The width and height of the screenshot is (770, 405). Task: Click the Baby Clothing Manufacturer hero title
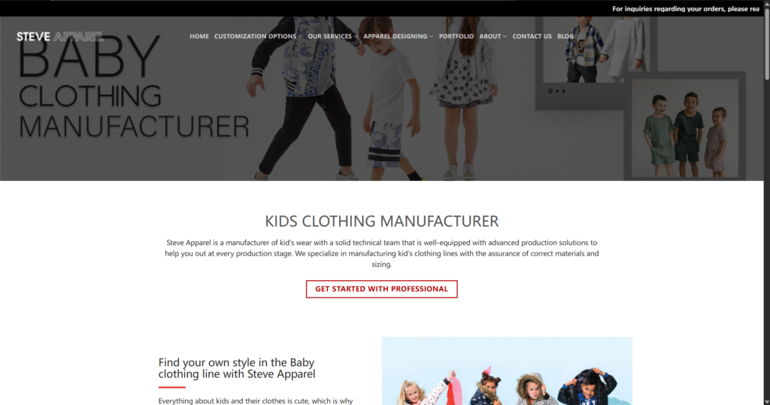pos(134,89)
